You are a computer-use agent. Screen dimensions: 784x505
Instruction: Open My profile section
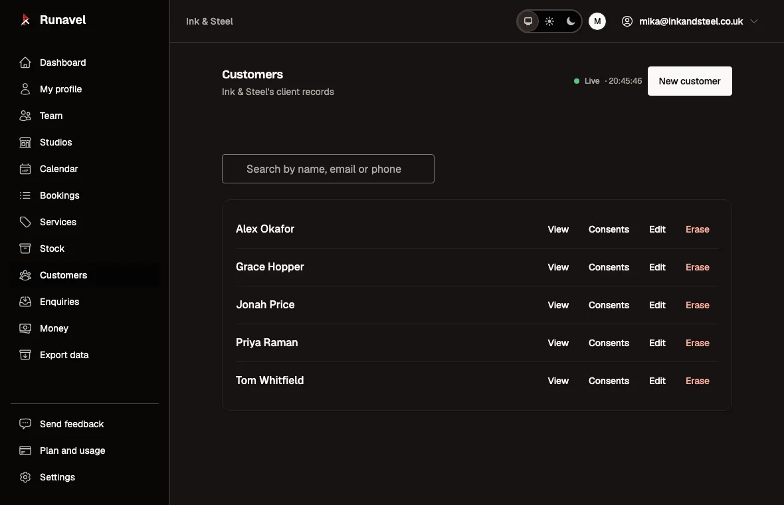coord(85,89)
